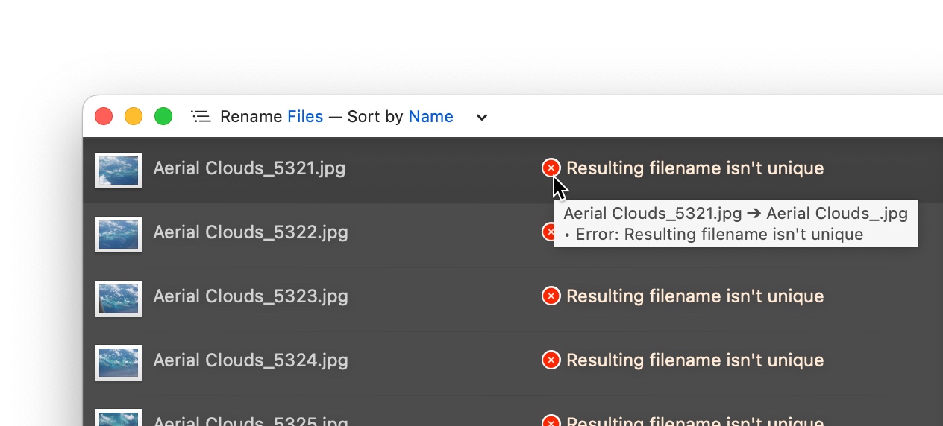Select thumbnail of Aerial Clouds_5322.jpg
Viewport: 943px width, 426px height.
click(x=119, y=234)
